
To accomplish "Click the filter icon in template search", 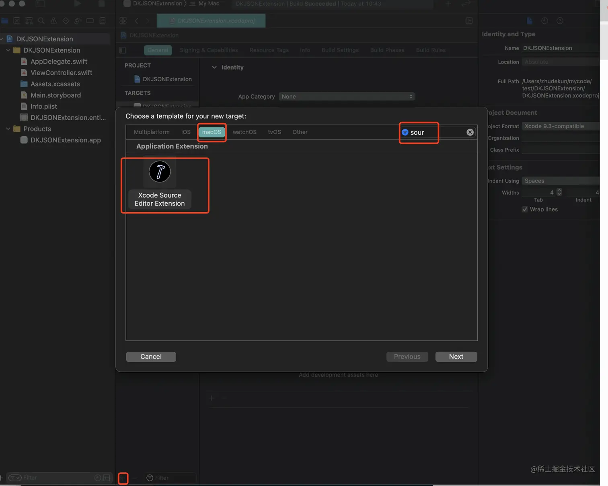I will click(405, 132).
